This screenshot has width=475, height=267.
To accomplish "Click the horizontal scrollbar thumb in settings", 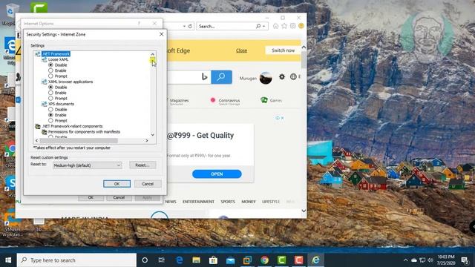I will coord(79,140).
